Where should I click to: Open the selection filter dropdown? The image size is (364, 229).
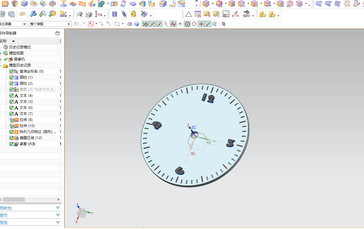click(24, 24)
